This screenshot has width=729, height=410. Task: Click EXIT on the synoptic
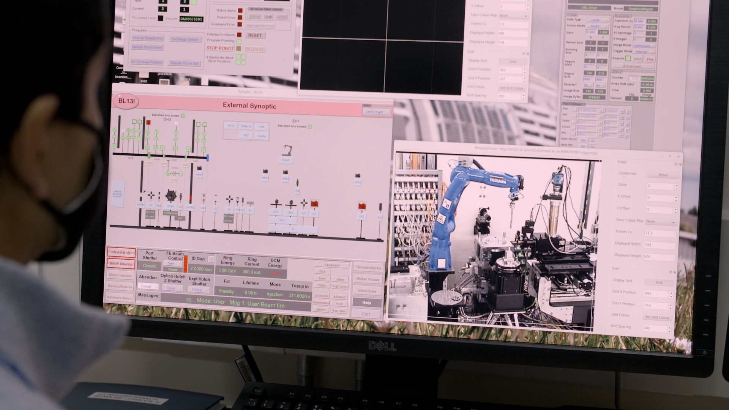366,314
